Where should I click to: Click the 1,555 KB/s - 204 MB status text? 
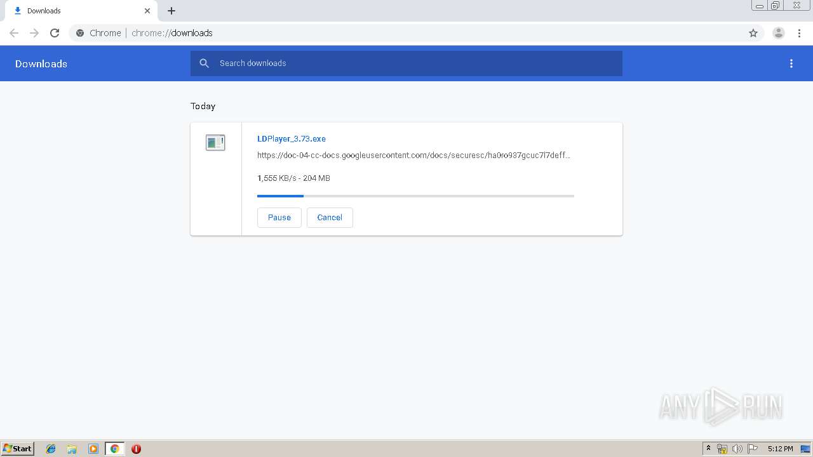(293, 178)
